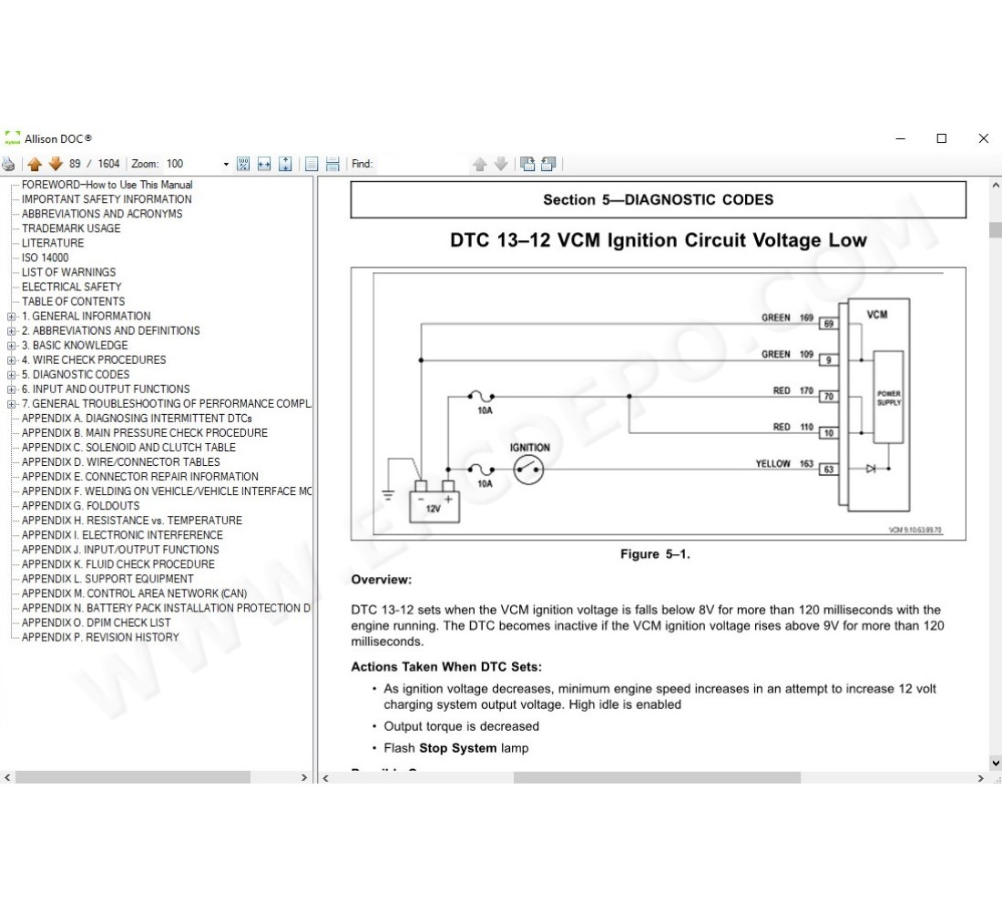
Task: Click document horizontal scrollbar thumb
Action: (657, 778)
